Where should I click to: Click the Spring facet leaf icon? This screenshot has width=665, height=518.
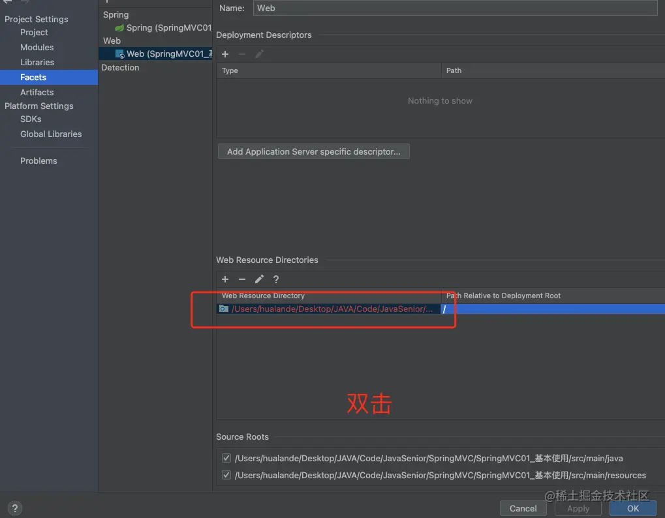(119, 28)
